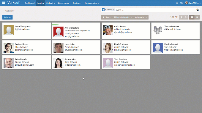Remove the Kunden filter tag

pyautogui.click(x=113, y=10)
